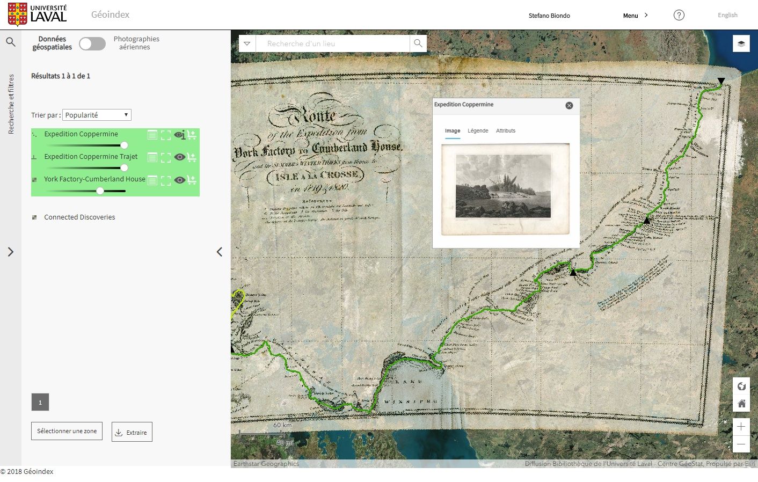Show metadata sheet for Expedition Coppermine

pyautogui.click(x=152, y=135)
